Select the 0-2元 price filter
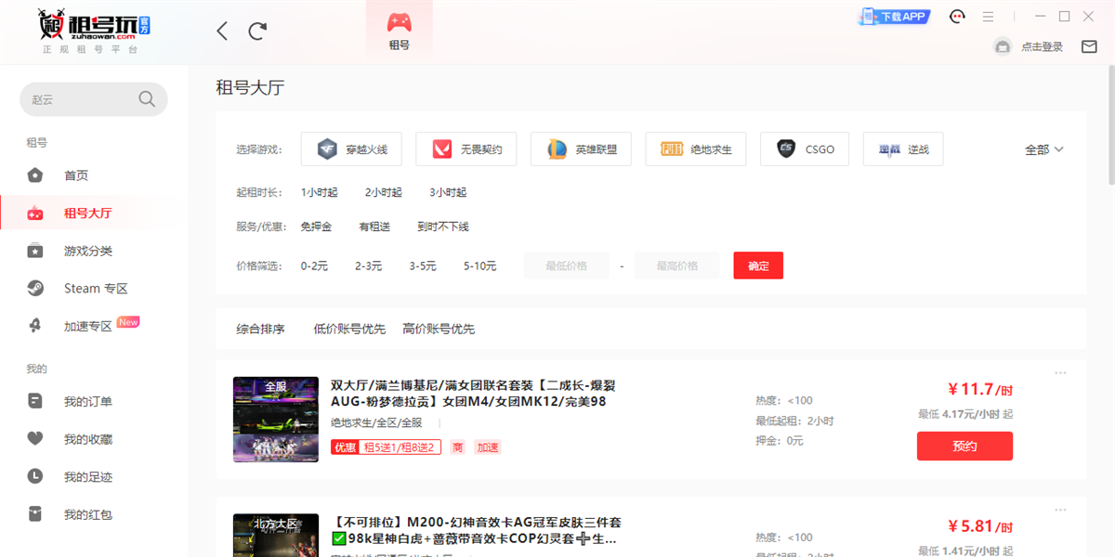The height and width of the screenshot is (557, 1115). point(314,266)
